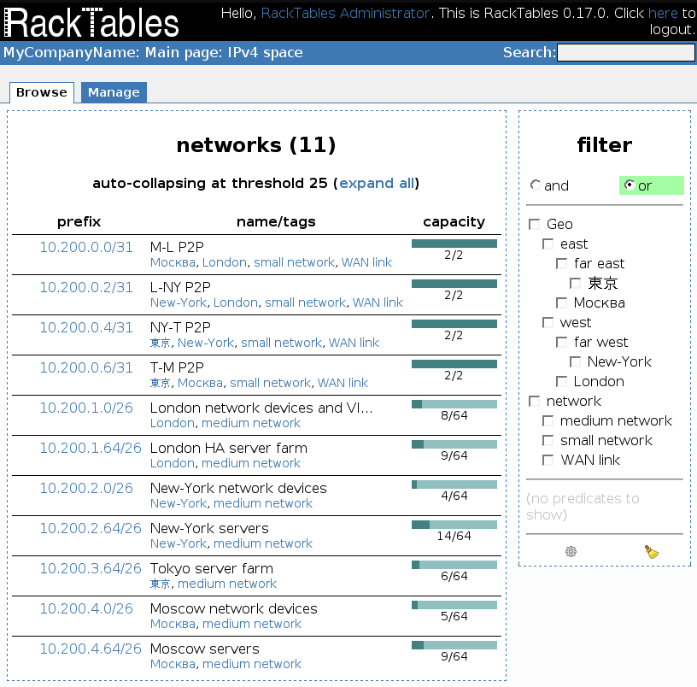The width and height of the screenshot is (697, 687).
Task: Click New-York tag on New-York servers
Action: 179,543
